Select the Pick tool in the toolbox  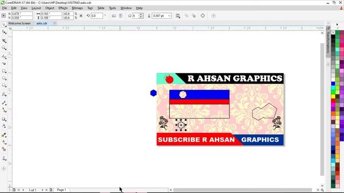pyautogui.click(x=4, y=25)
